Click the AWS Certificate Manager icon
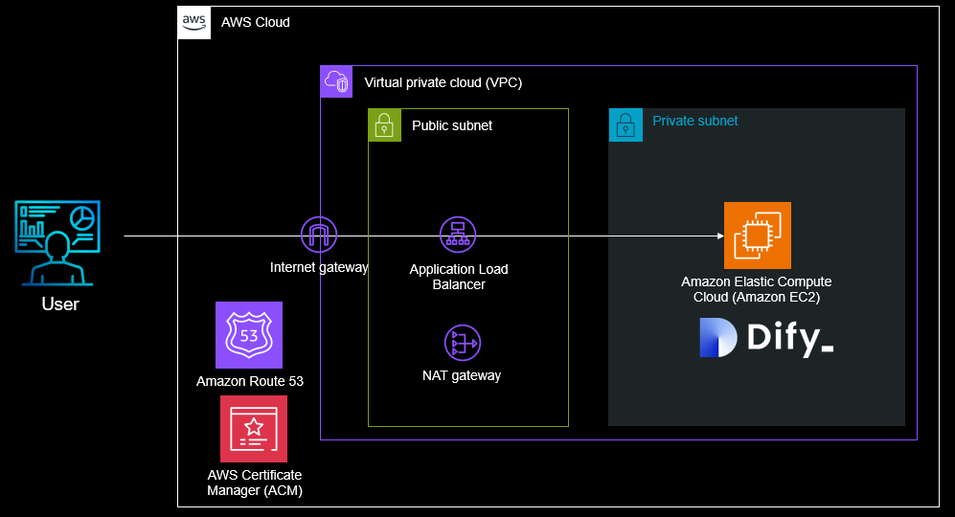 [254, 429]
